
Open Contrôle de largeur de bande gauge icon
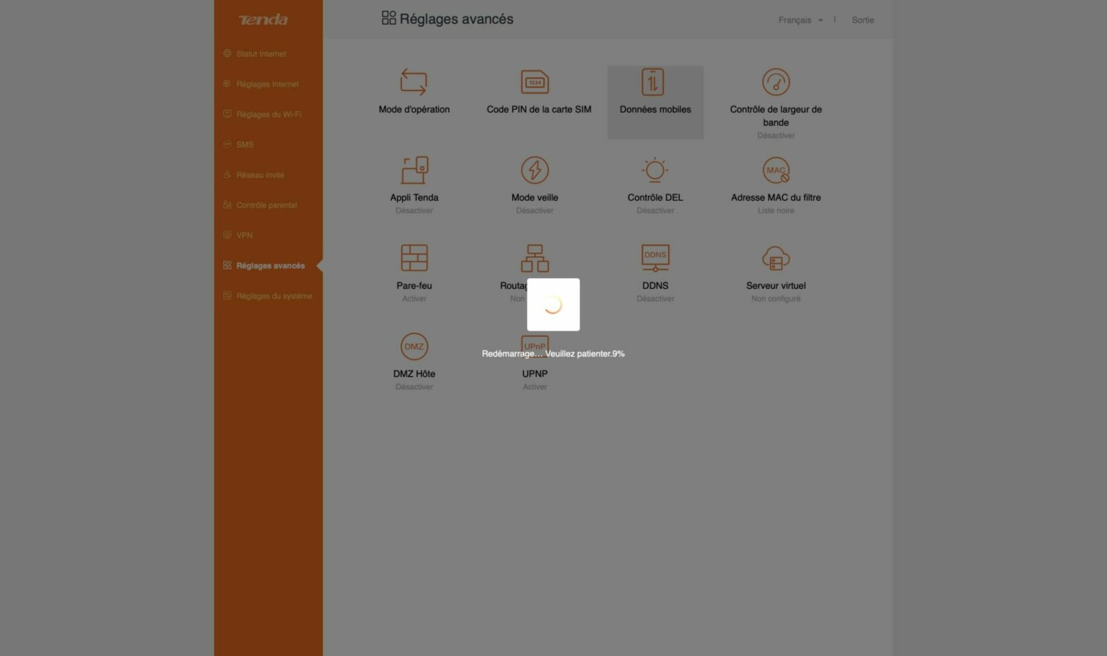tap(776, 83)
